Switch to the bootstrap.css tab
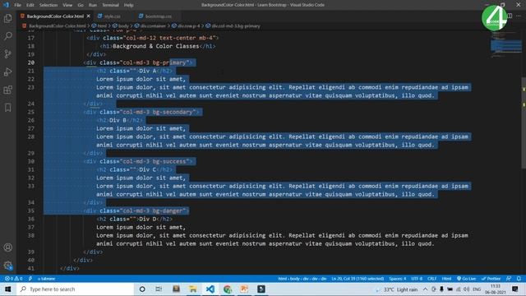 [x=159, y=16]
